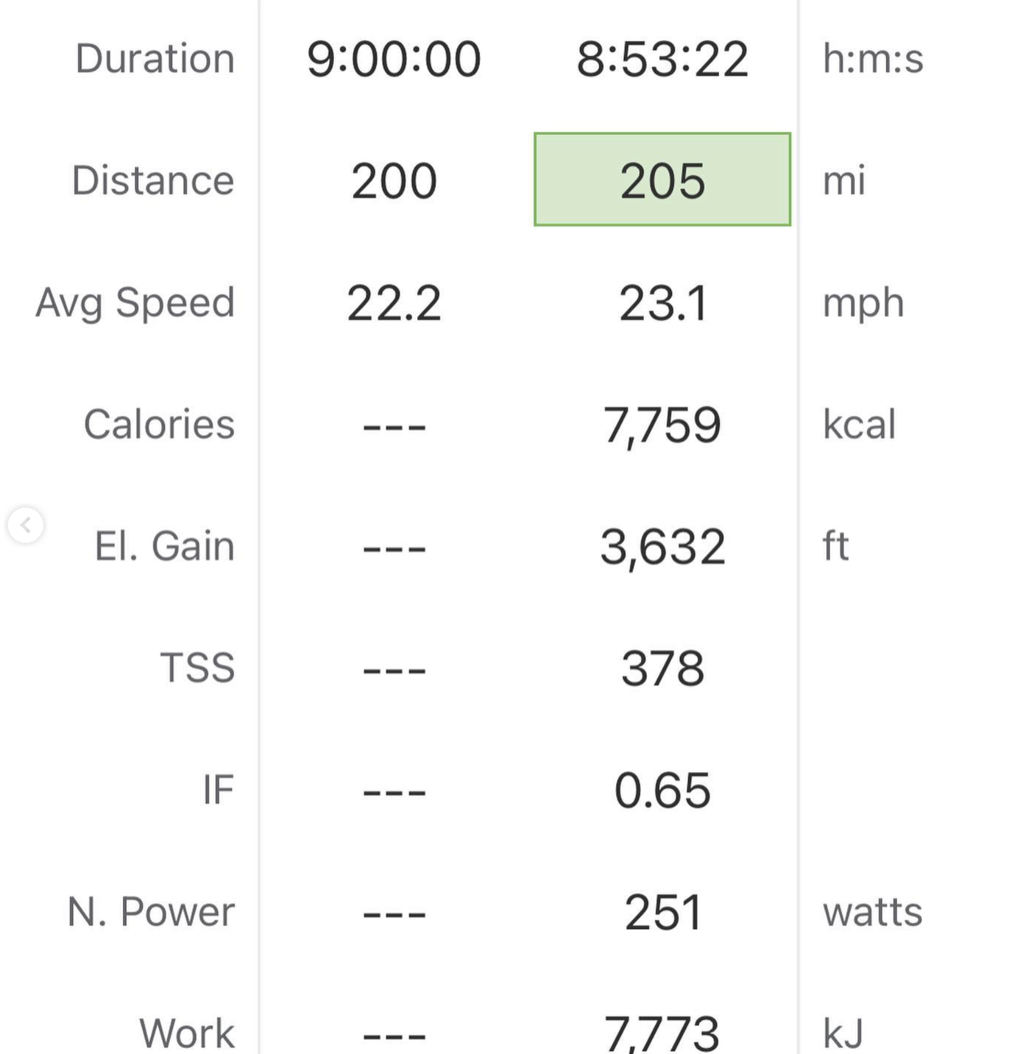Screen dimensions: 1036x1054
Task: Select the work value 7,773
Action: point(662,1033)
